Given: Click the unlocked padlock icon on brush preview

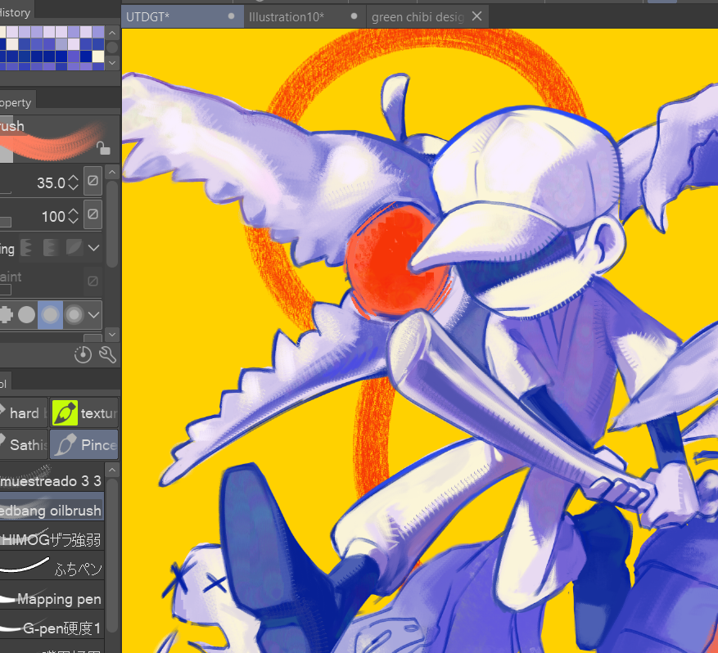Looking at the screenshot, I should coord(103,148).
